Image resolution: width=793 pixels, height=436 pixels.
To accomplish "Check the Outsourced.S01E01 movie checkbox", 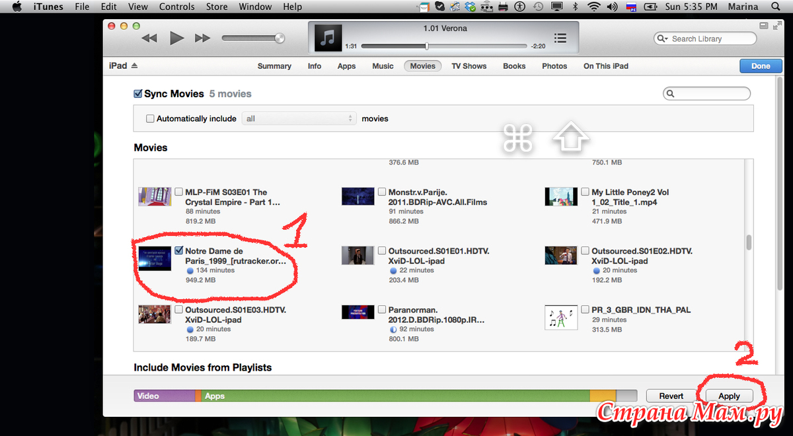I will coord(382,251).
